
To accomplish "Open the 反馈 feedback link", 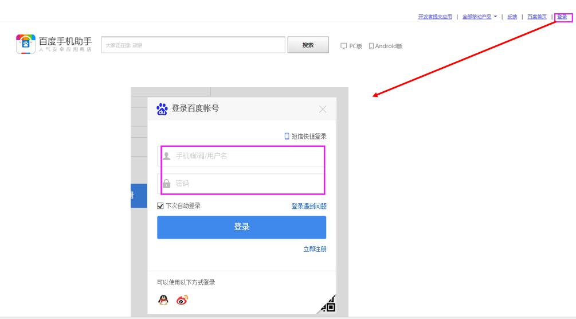I will [x=512, y=17].
